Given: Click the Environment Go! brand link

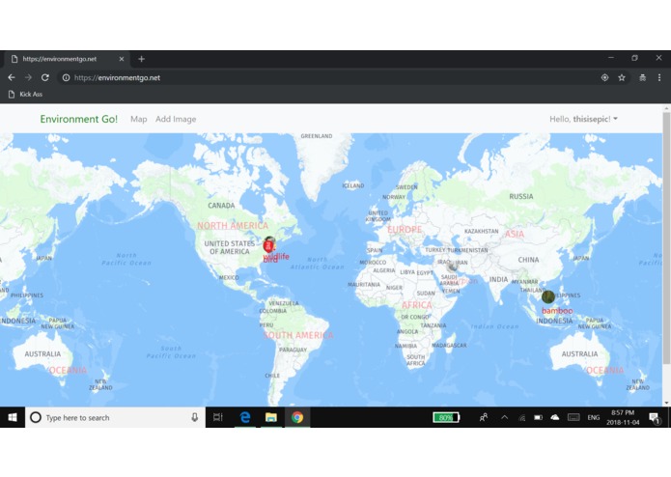Looking at the screenshot, I should 79,119.
